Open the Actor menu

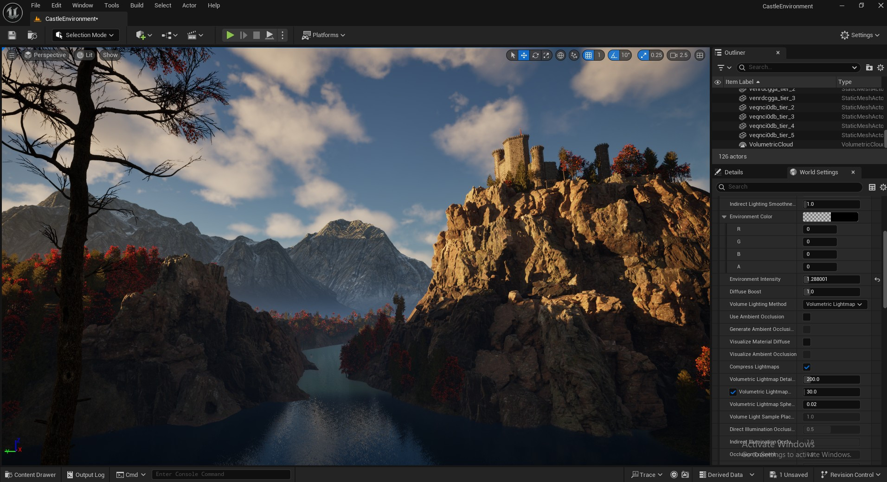coord(189,6)
